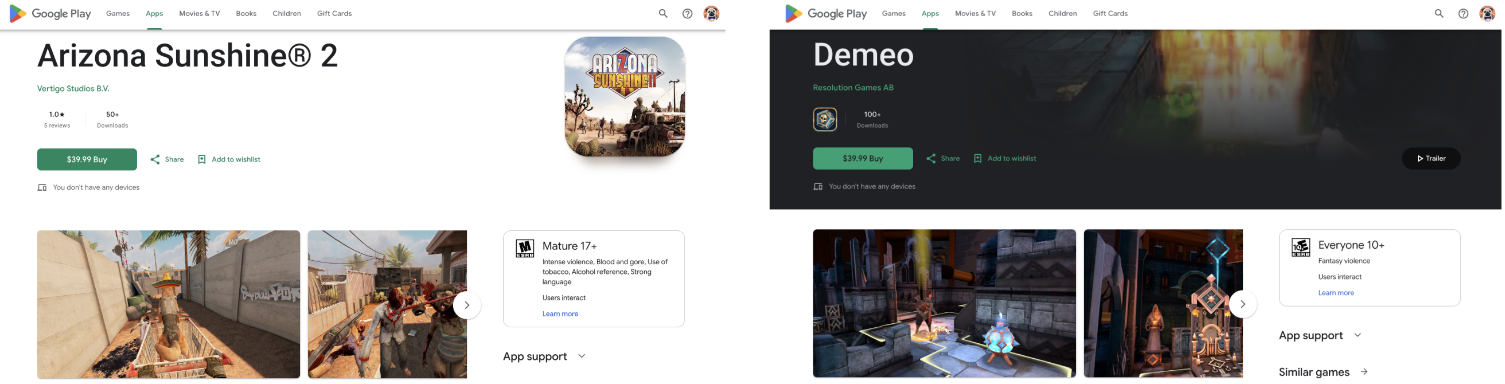Click the ESRB Mature rating icon

click(525, 249)
